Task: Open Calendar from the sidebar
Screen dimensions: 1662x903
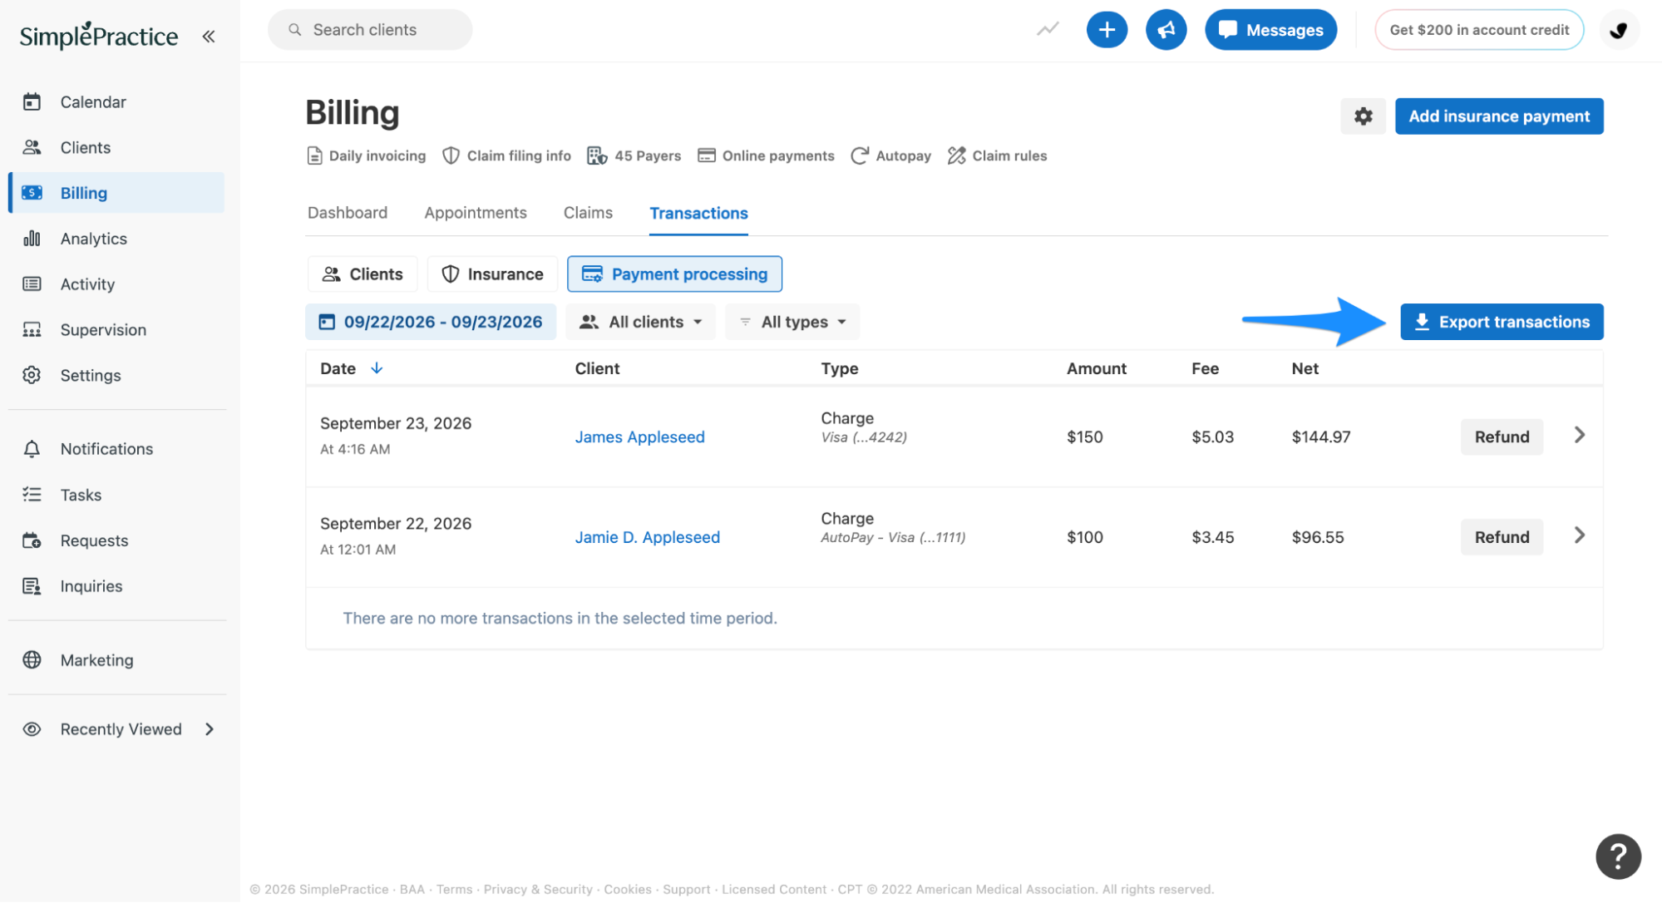Action: pyautogui.click(x=116, y=102)
